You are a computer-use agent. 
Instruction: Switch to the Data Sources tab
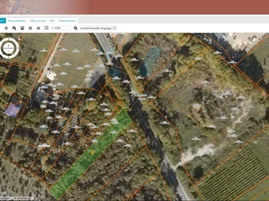pos(38,21)
